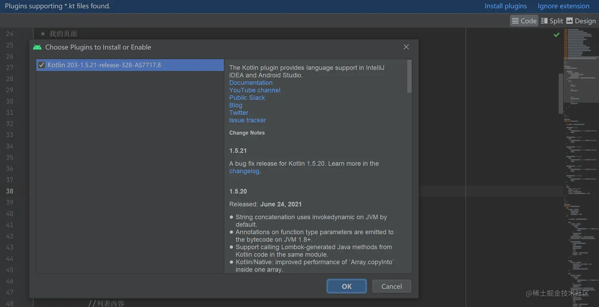Cancel the plugin install dialog
The width and height of the screenshot is (599, 307).
391,286
